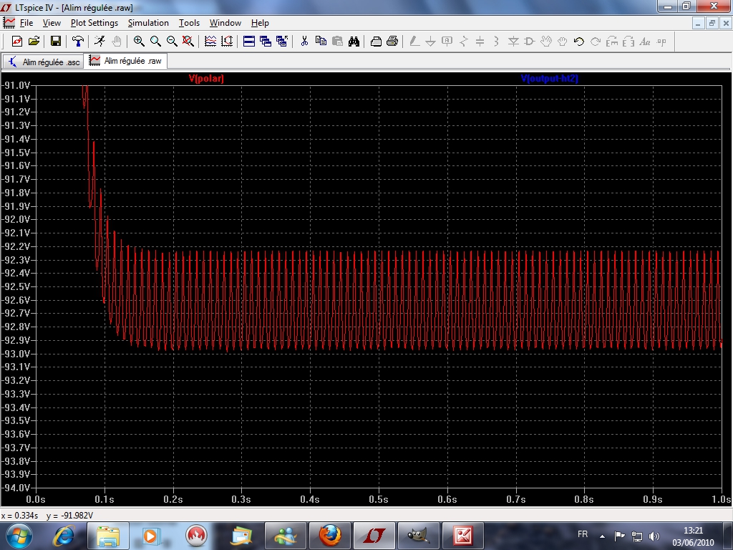Click the zoom full extents crossed magnifier
The image size is (733, 550).
click(188, 41)
